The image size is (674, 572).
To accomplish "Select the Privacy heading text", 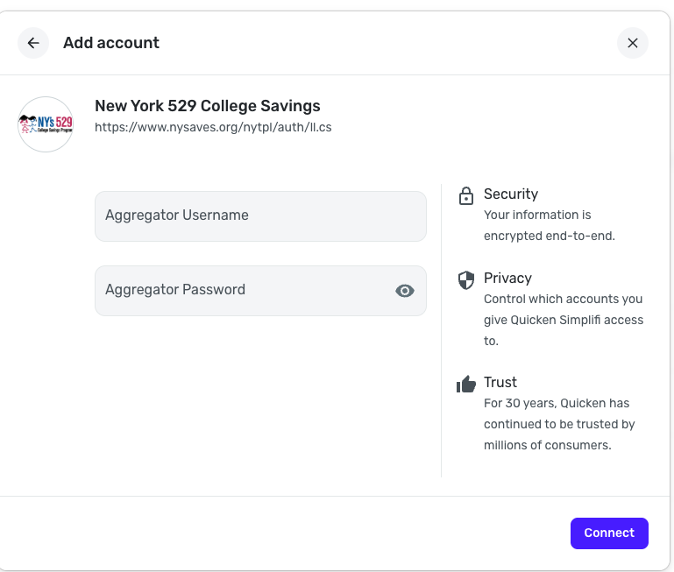I will point(507,278).
